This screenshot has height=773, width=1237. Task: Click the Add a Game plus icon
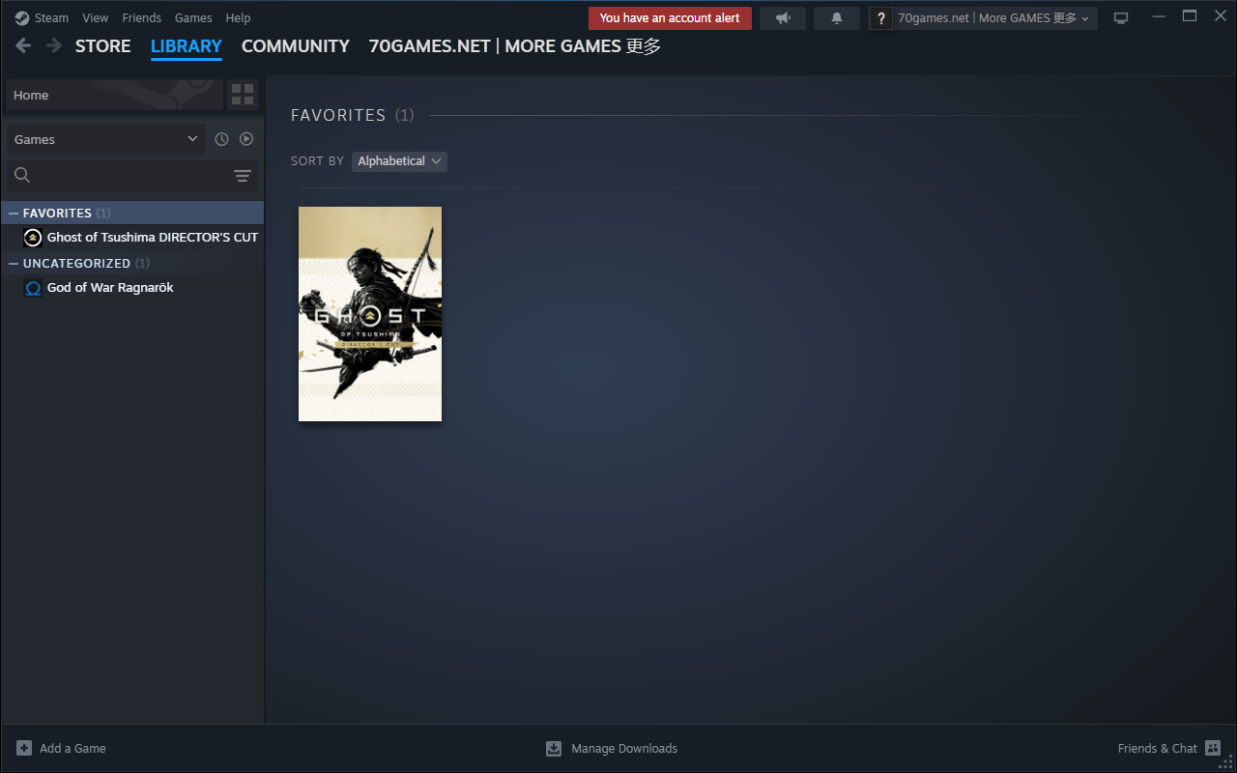click(24, 748)
